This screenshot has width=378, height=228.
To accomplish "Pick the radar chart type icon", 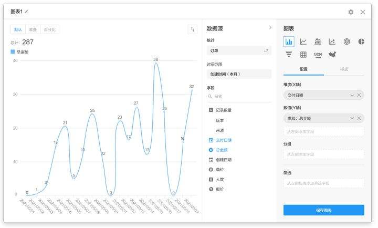I will 346,42.
